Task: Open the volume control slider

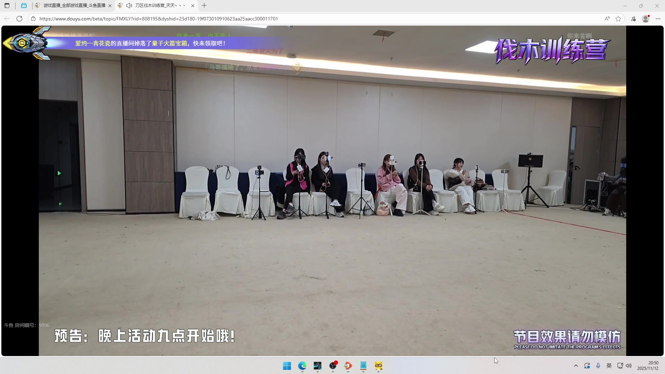Action: (629, 366)
